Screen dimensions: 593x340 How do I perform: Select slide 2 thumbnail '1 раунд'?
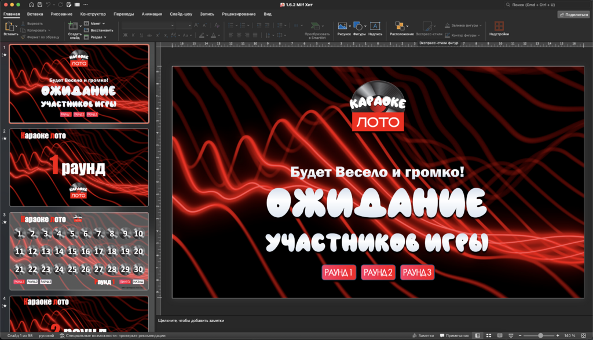(x=79, y=167)
